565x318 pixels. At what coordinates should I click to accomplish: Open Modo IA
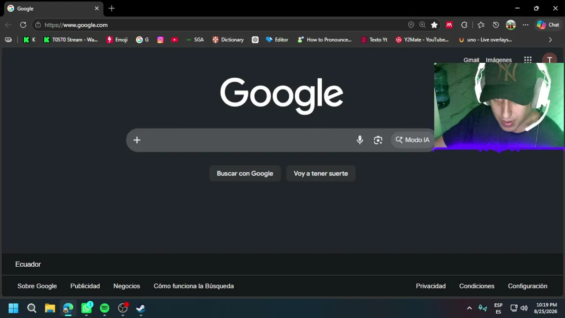[x=412, y=140]
